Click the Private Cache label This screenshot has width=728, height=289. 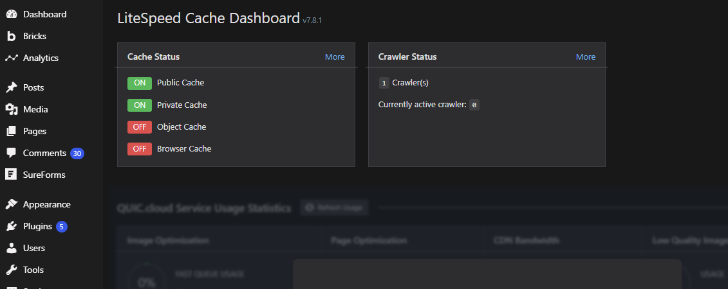coord(182,105)
